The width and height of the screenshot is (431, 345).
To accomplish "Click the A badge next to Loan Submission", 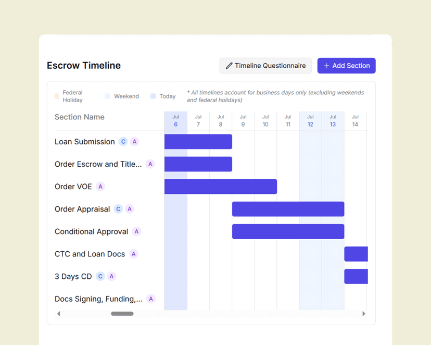I will 134,142.
